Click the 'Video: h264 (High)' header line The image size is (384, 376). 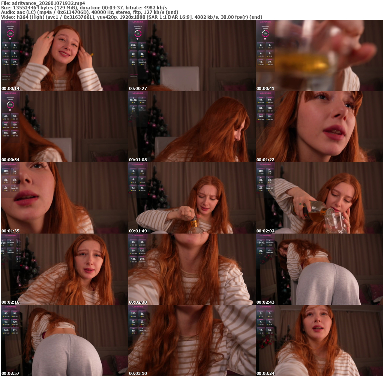tap(132, 17)
